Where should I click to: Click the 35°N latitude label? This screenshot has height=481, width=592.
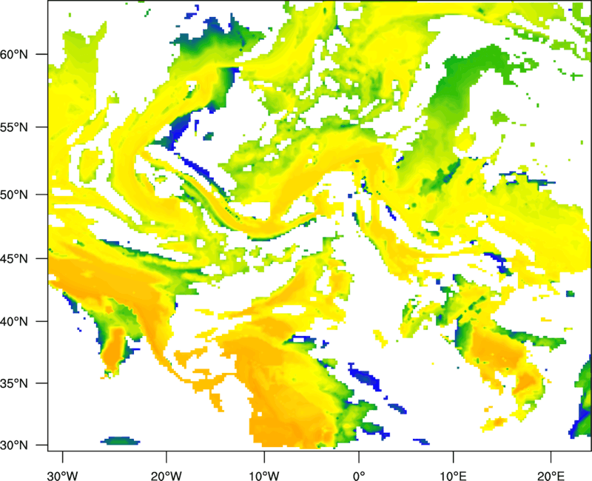14,383
